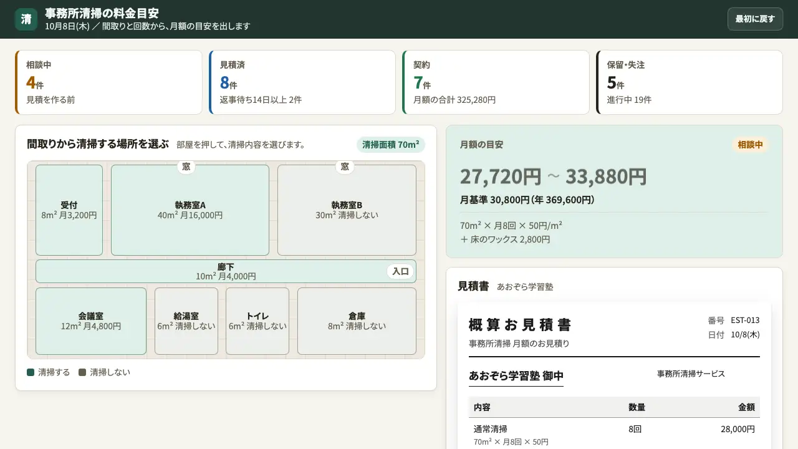This screenshot has width=798, height=449.
Task: Click the 通常清掃 estimate row
Action: pos(614,435)
